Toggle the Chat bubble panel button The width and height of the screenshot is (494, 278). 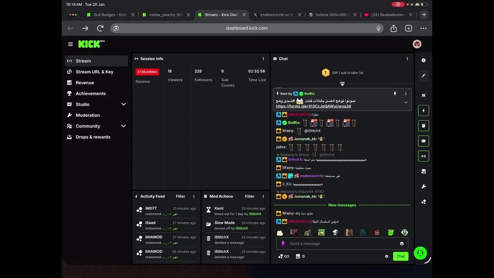click(423, 141)
